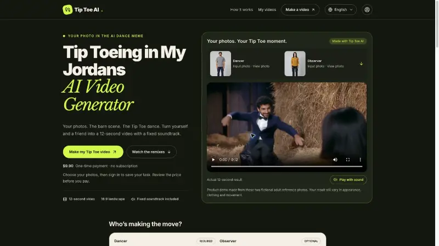Click the Fixed soundtrack speaker icon
The width and height of the screenshot is (439, 246).
pyautogui.click(x=133, y=199)
